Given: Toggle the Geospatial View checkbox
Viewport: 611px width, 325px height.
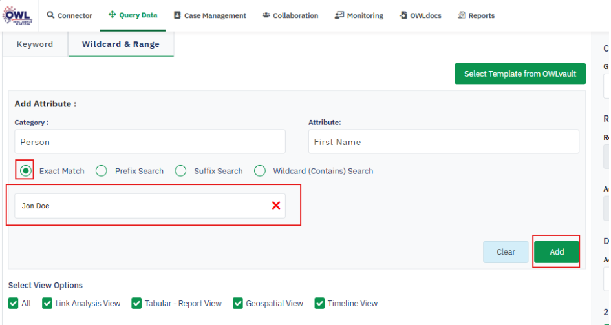Looking at the screenshot, I should click(x=238, y=303).
